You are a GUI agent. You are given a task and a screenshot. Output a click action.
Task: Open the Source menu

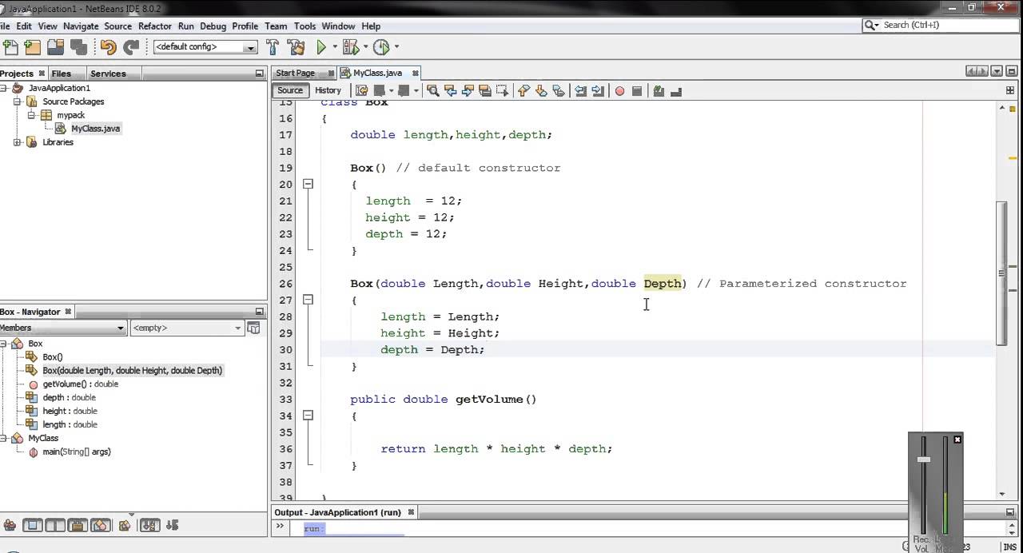tap(117, 26)
